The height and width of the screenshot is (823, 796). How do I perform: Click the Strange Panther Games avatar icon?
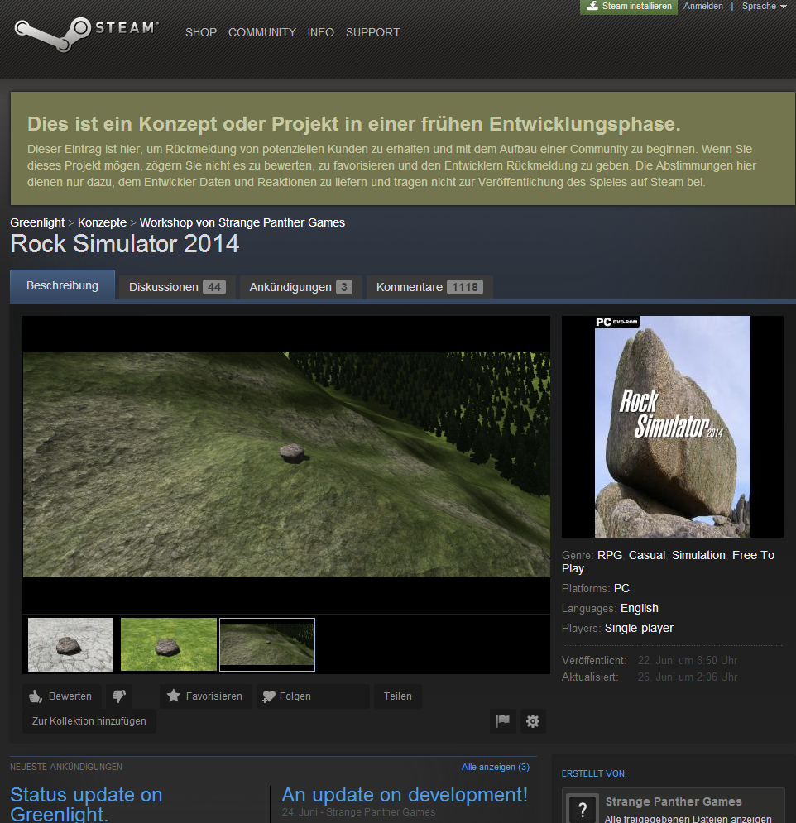click(x=583, y=808)
